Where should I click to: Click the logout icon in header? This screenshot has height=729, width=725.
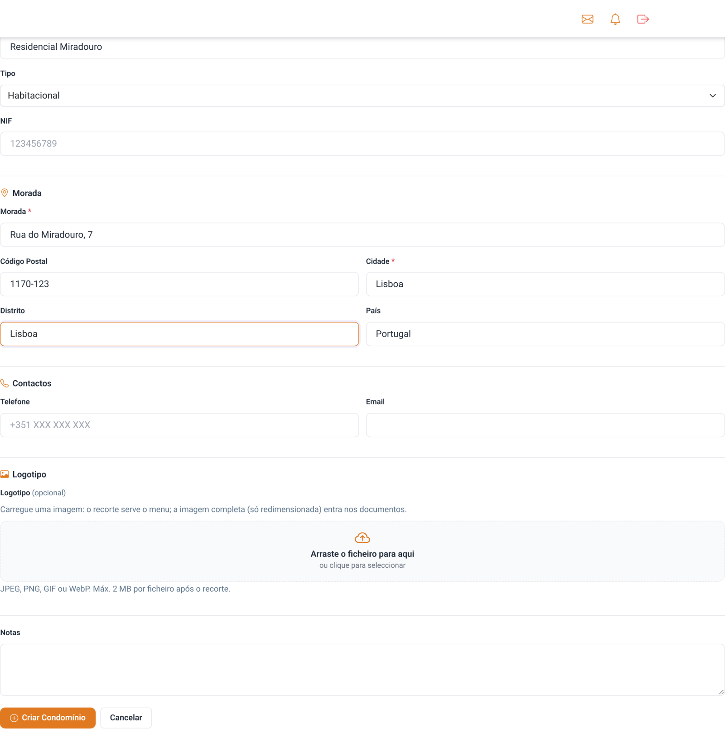(x=643, y=19)
